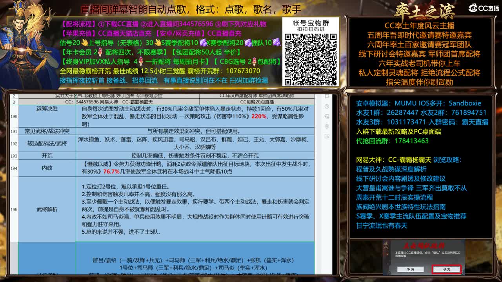
Task: Click the 武将解析 label cell
Action: click(47, 210)
